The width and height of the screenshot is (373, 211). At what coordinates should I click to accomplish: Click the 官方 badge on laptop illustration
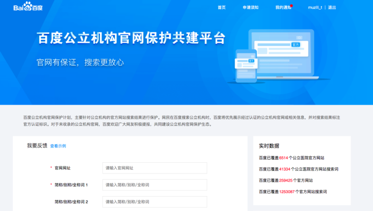coord(296,45)
